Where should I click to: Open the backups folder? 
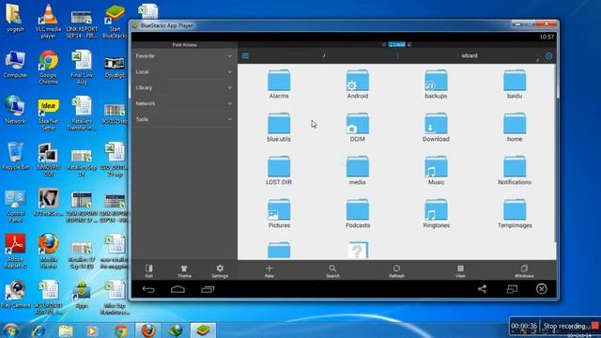(x=436, y=84)
